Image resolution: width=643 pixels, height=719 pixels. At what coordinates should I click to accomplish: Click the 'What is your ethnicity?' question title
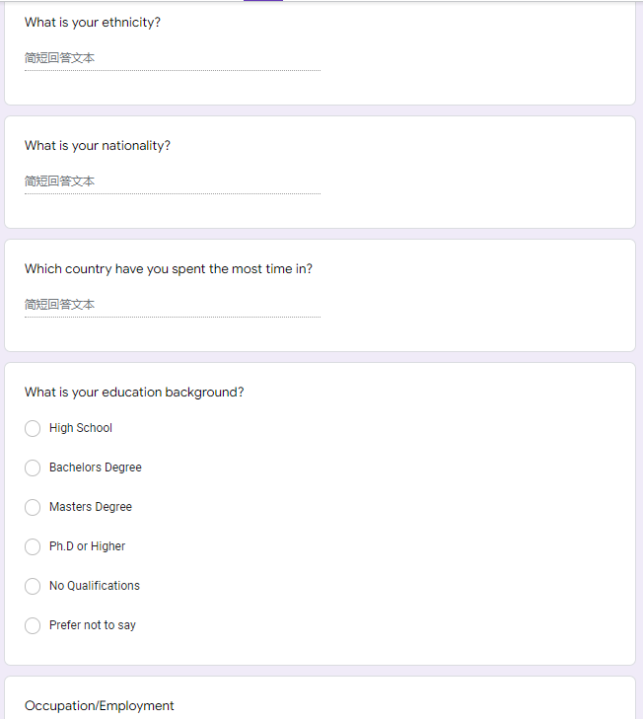coord(93,23)
